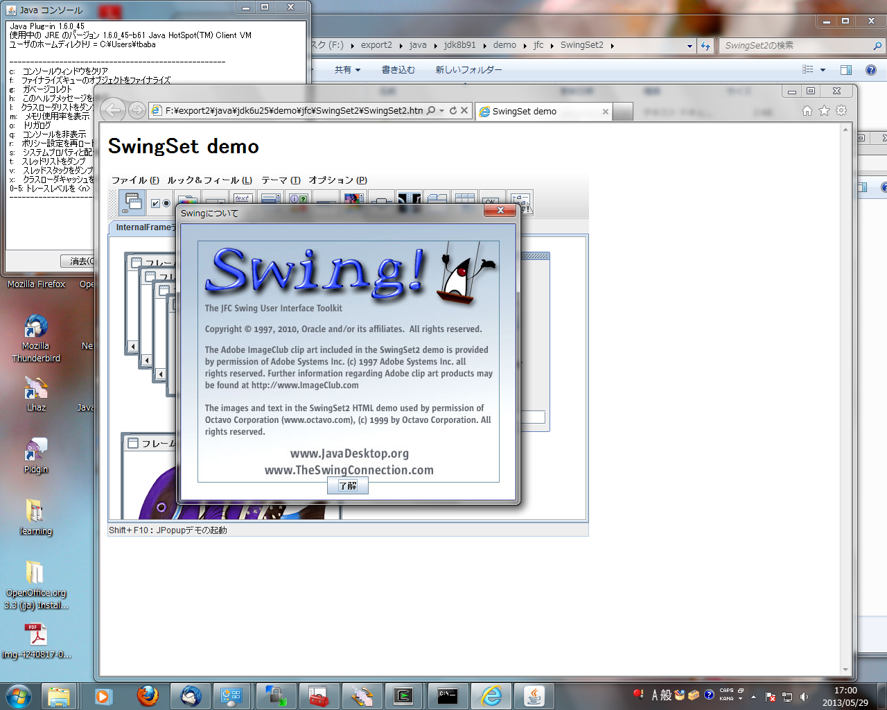This screenshot has height=710, width=887.
Task: Open the ルック&フィール menu
Action: tap(209, 180)
